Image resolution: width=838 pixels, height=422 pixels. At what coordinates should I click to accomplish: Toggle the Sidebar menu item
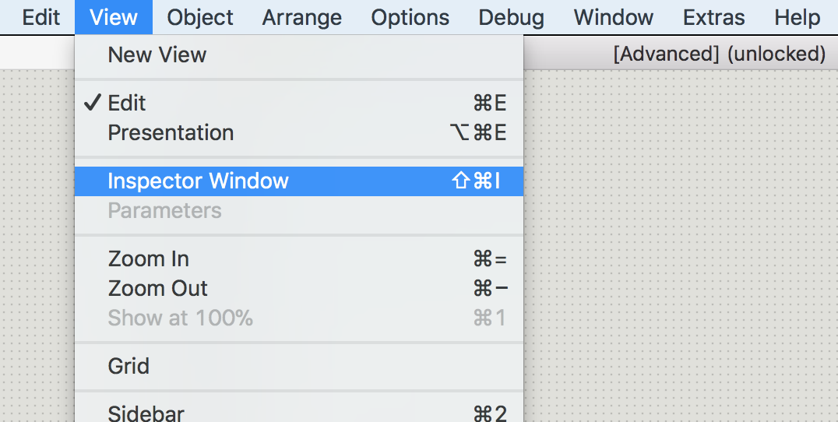(299, 413)
